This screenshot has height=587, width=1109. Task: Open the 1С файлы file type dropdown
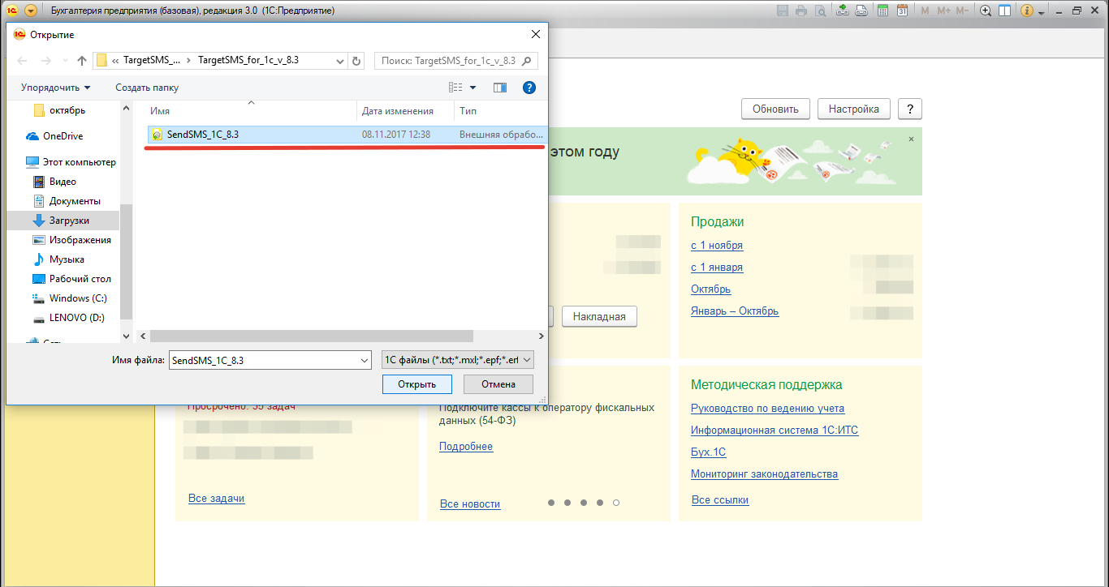[458, 360]
